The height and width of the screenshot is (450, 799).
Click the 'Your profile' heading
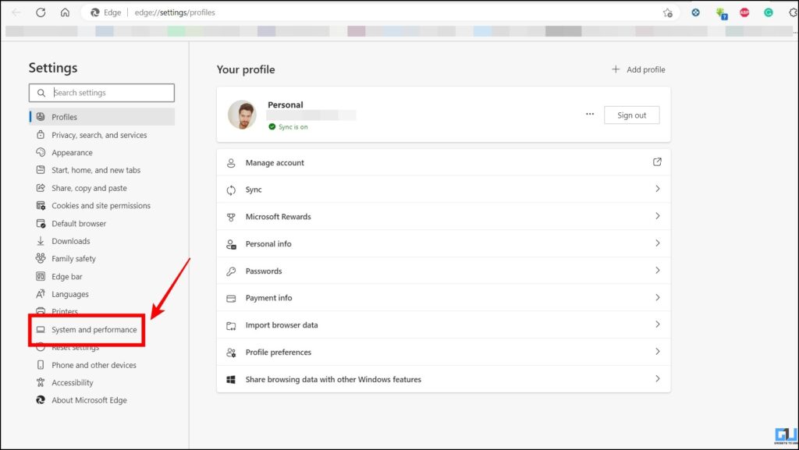pyautogui.click(x=246, y=69)
